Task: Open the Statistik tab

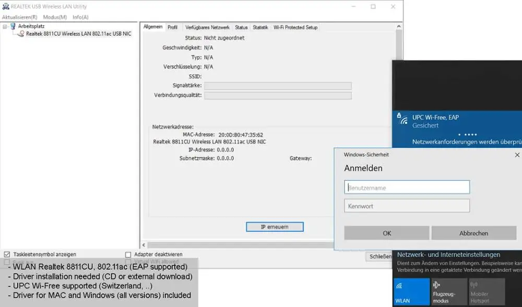Action: pos(260,27)
